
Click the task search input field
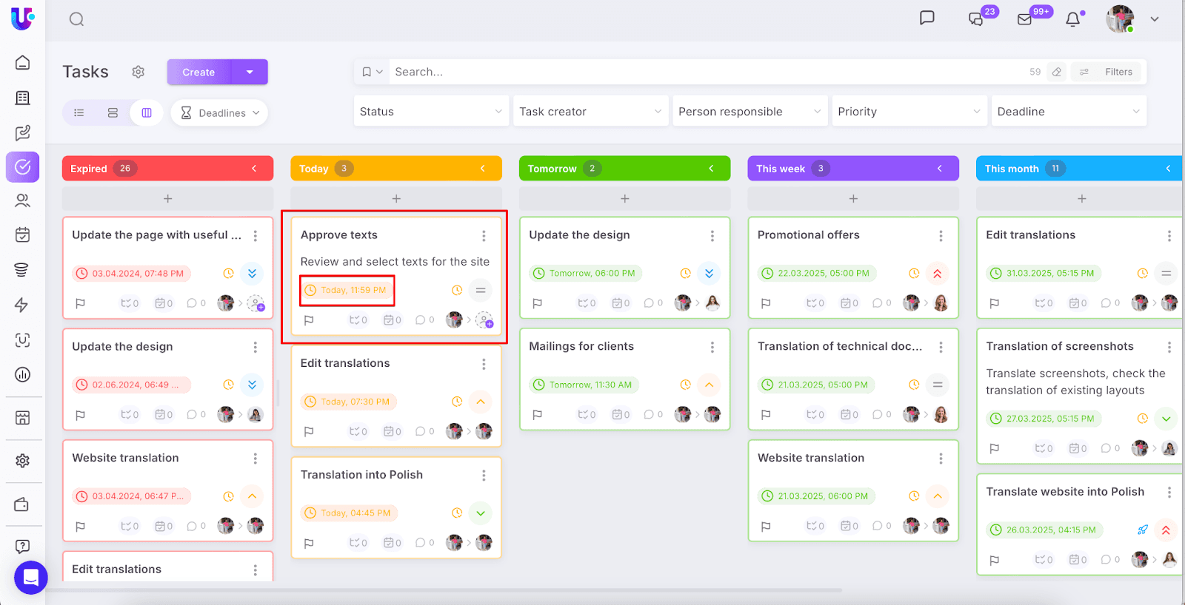pos(704,72)
